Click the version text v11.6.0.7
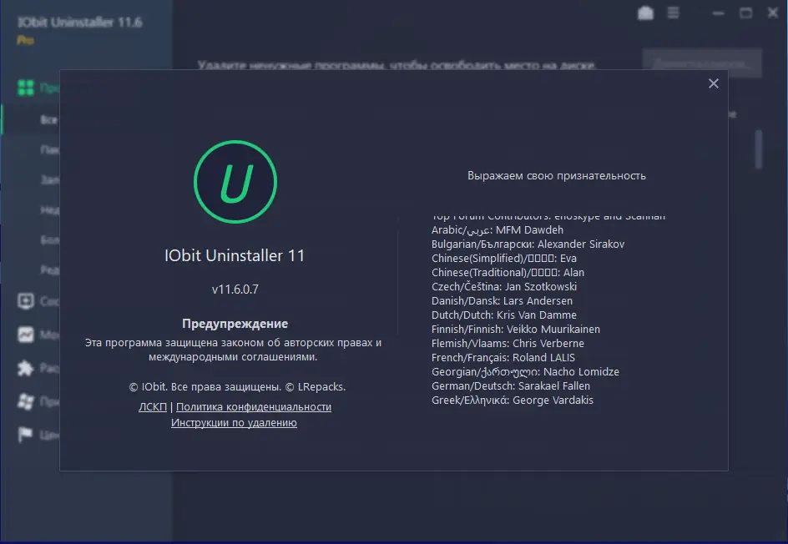Viewport: 788px width, 544px height. pos(235,290)
